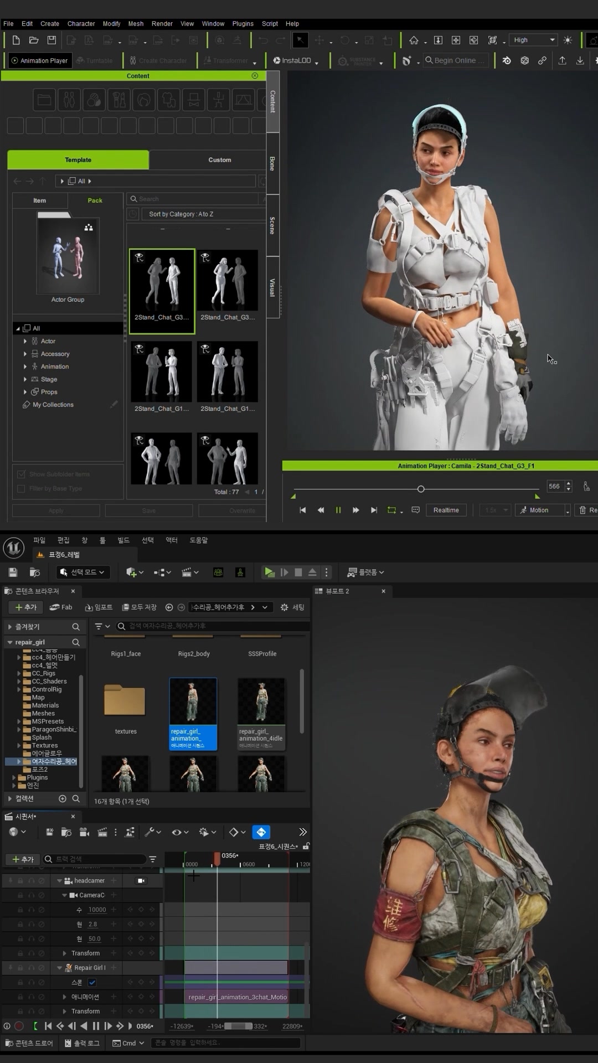The image size is (598, 1063).
Task: Click the 임포트 import button
Action: [x=99, y=607]
